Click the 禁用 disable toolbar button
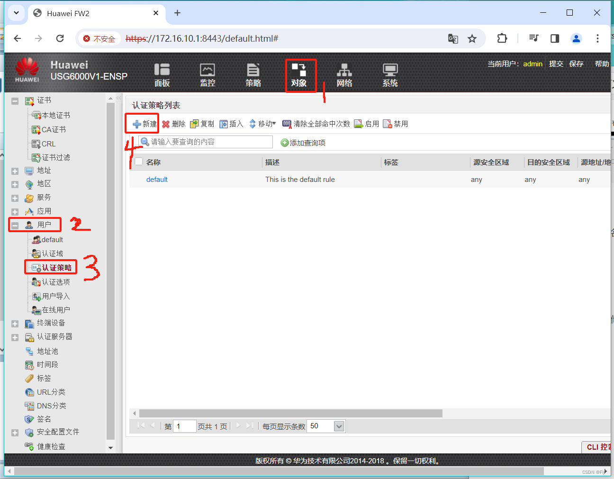 click(396, 124)
